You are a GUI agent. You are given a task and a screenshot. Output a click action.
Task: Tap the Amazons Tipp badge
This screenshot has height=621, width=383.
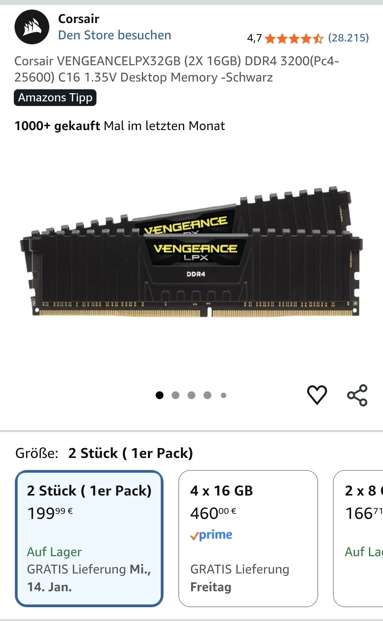tap(55, 97)
